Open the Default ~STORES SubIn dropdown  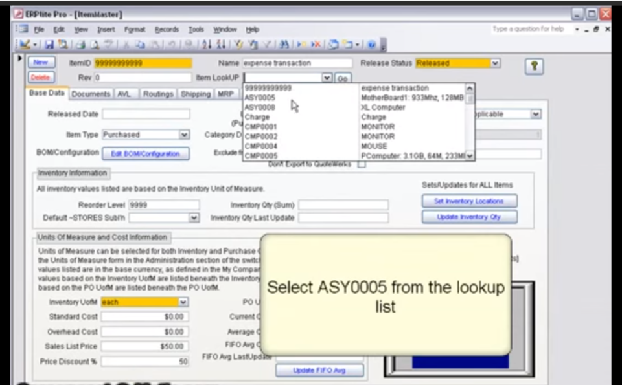pyautogui.click(x=194, y=217)
